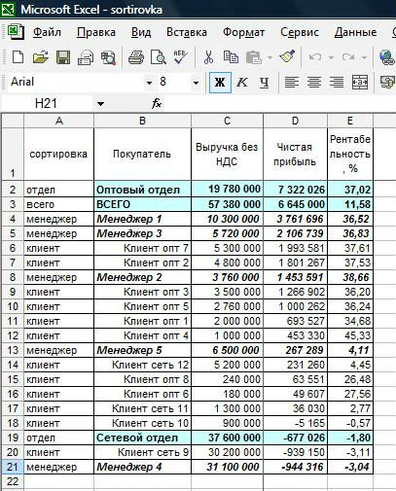Open the Файл menu
The image size is (396, 491).
tap(47, 32)
